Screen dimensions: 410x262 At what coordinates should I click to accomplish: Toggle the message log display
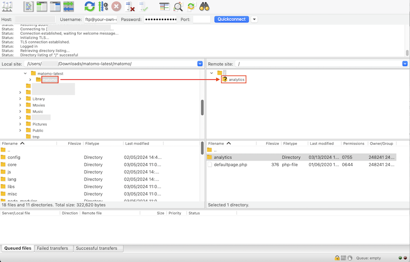click(x=29, y=7)
